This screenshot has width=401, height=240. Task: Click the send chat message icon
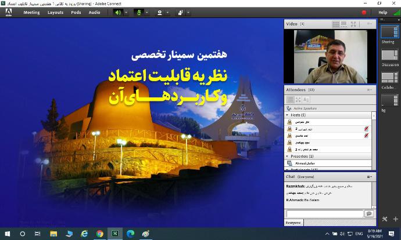(x=368, y=213)
